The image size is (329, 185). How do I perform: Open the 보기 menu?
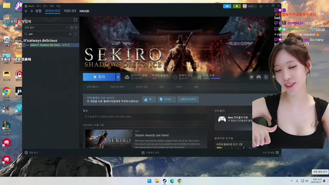coord(39,6)
